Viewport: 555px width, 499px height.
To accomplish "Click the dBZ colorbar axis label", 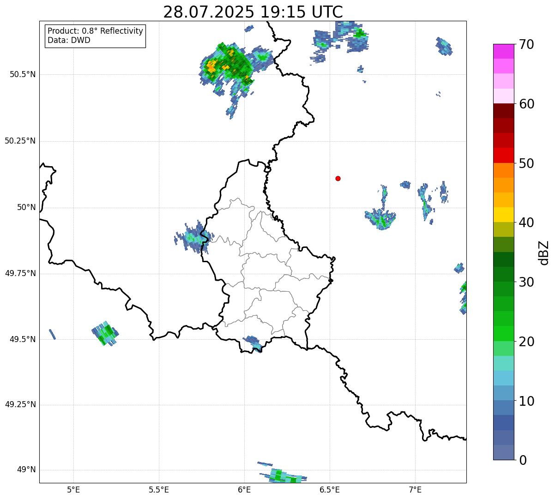I will [x=544, y=253].
